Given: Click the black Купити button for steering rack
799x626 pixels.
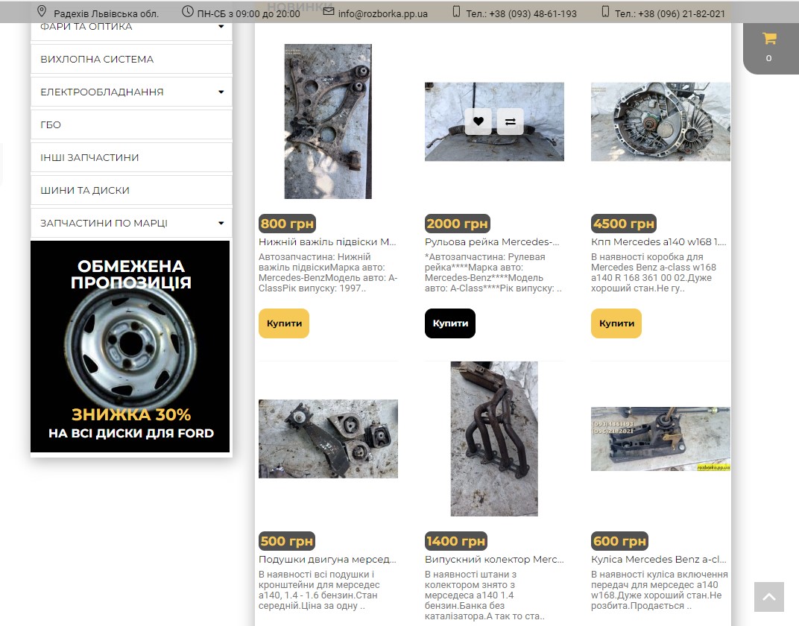Looking at the screenshot, I should pos(450,323).
